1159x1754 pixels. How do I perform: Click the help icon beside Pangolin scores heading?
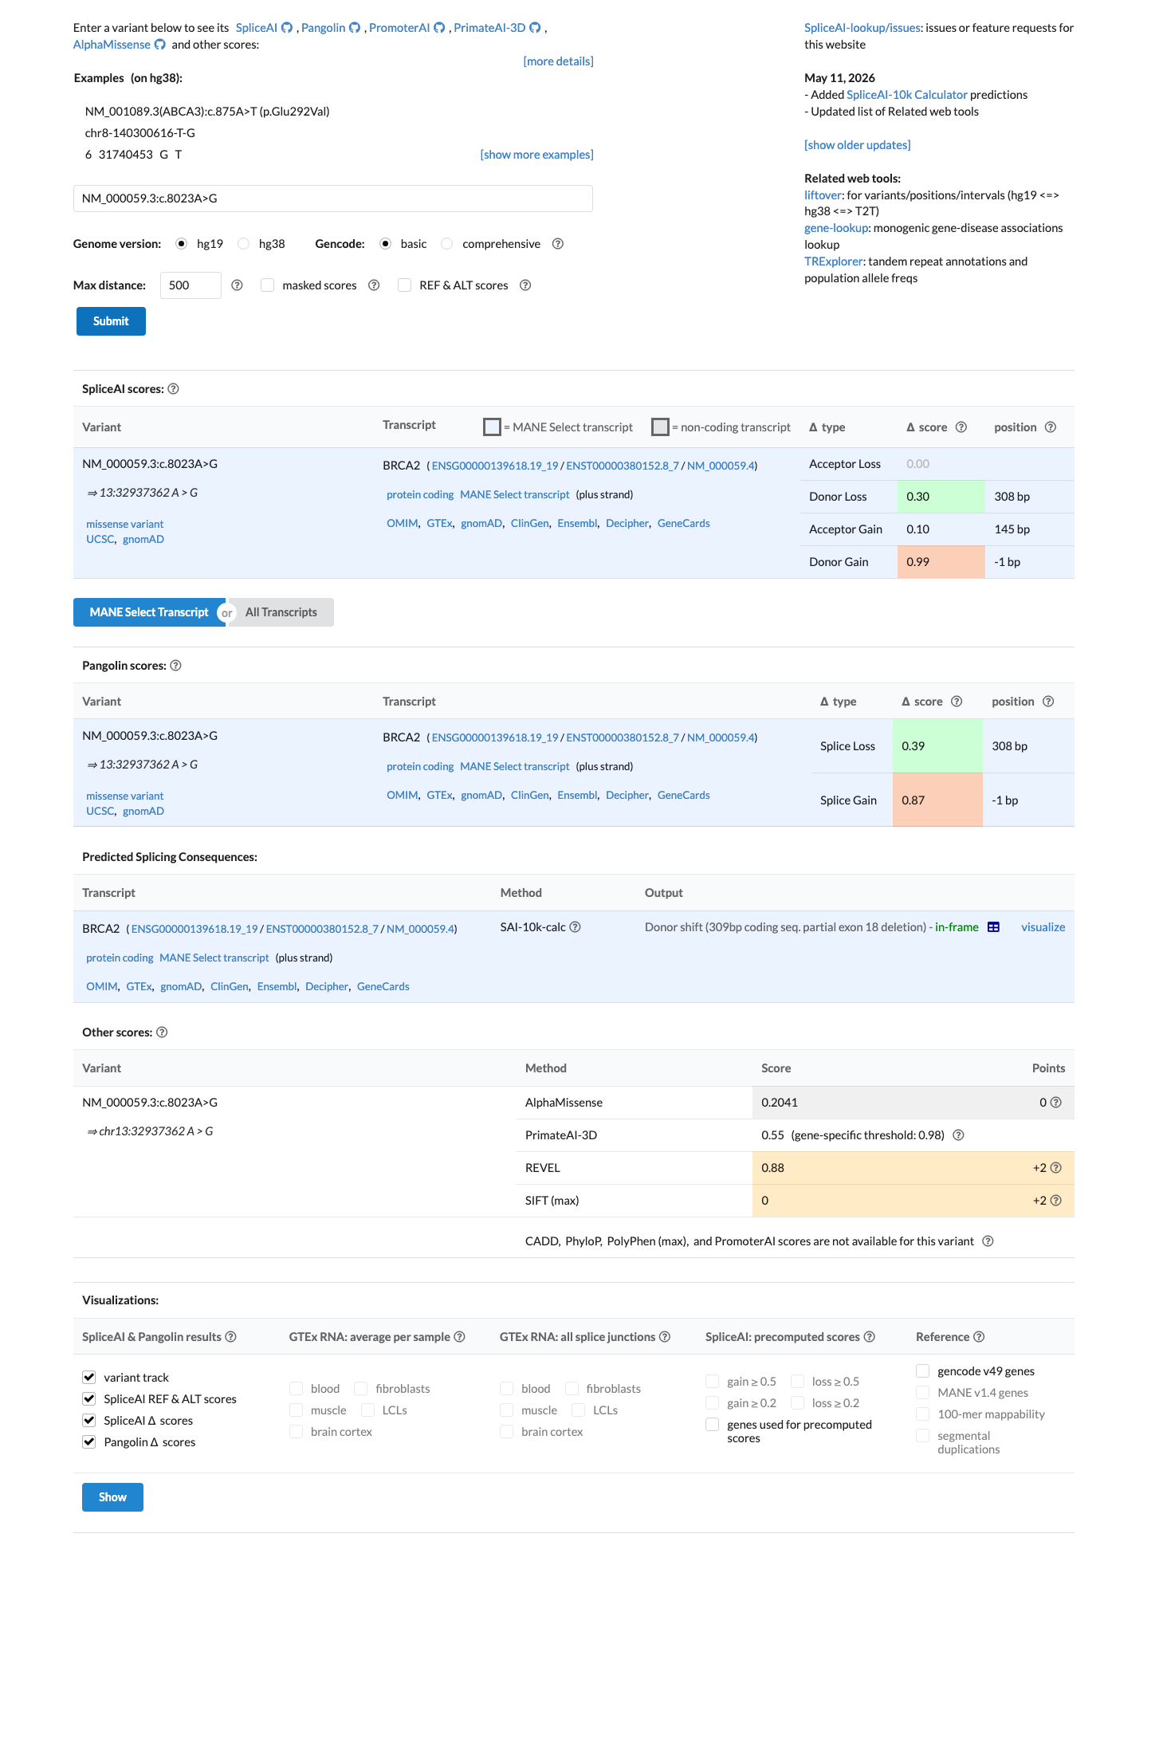click(x=176, y=666)
